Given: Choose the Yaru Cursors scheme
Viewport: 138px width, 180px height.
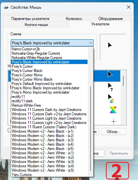Looking at the screenshot, I should coord(49,175).
